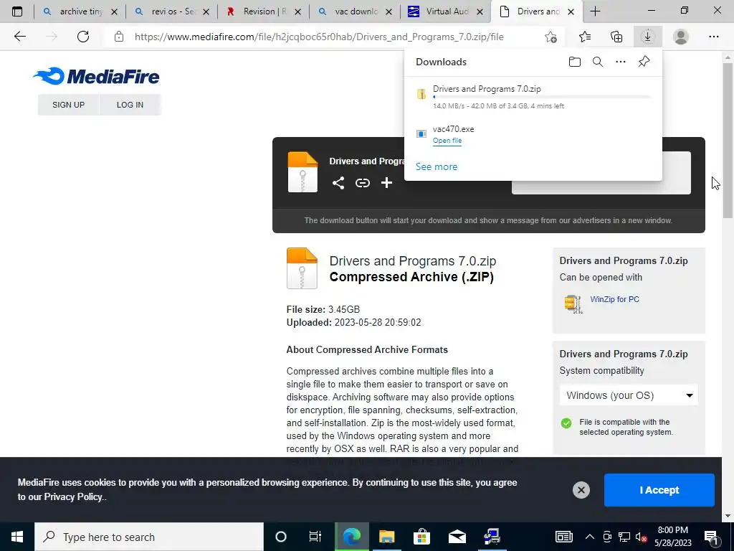Open a new tab with the plus button
This screenshot has width=734, height=551.
pos(595,11)
